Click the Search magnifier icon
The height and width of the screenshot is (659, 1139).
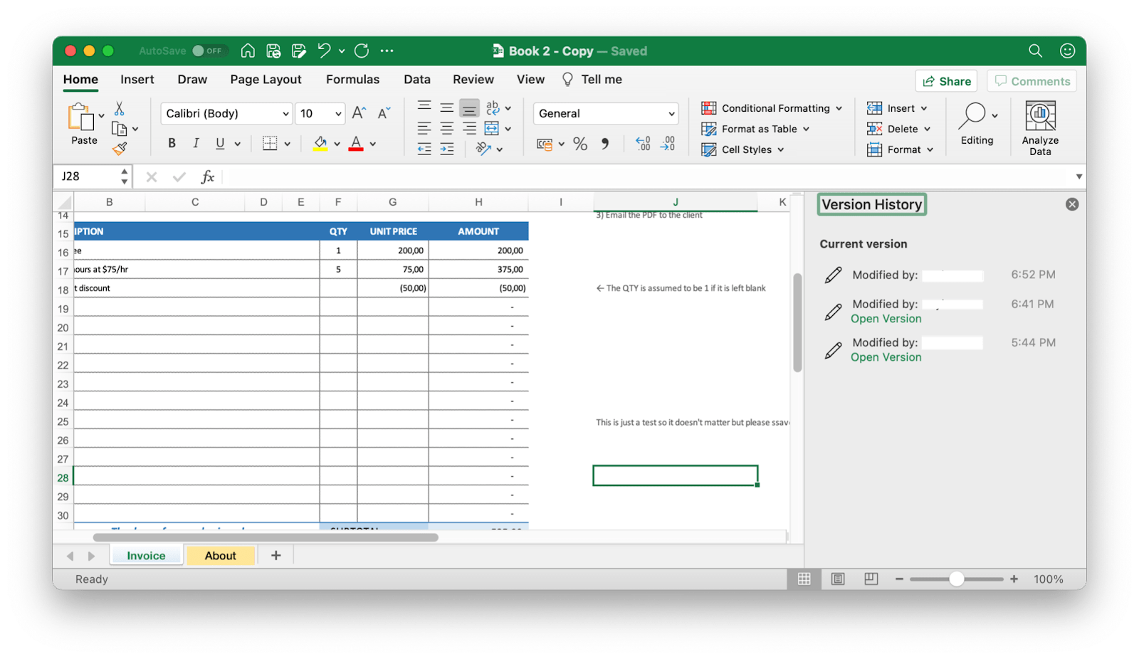click(x=1035, y=51)
